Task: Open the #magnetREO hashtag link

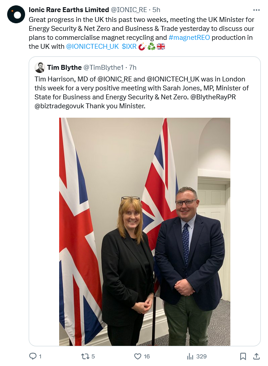Action: pyautogui.click(x=189, y=38)
